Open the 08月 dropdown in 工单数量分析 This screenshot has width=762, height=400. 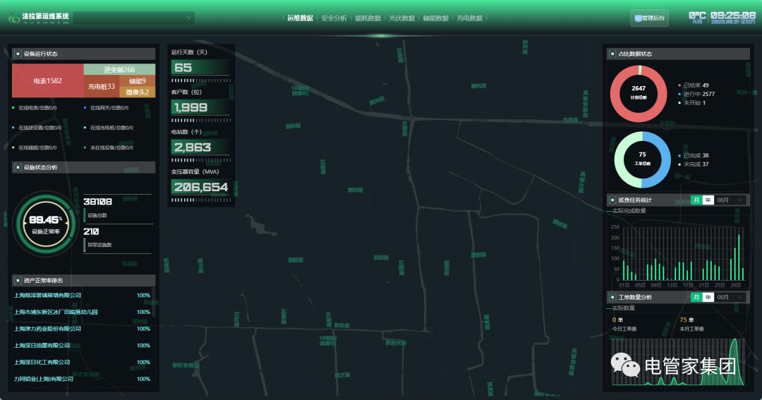(730, 297)
